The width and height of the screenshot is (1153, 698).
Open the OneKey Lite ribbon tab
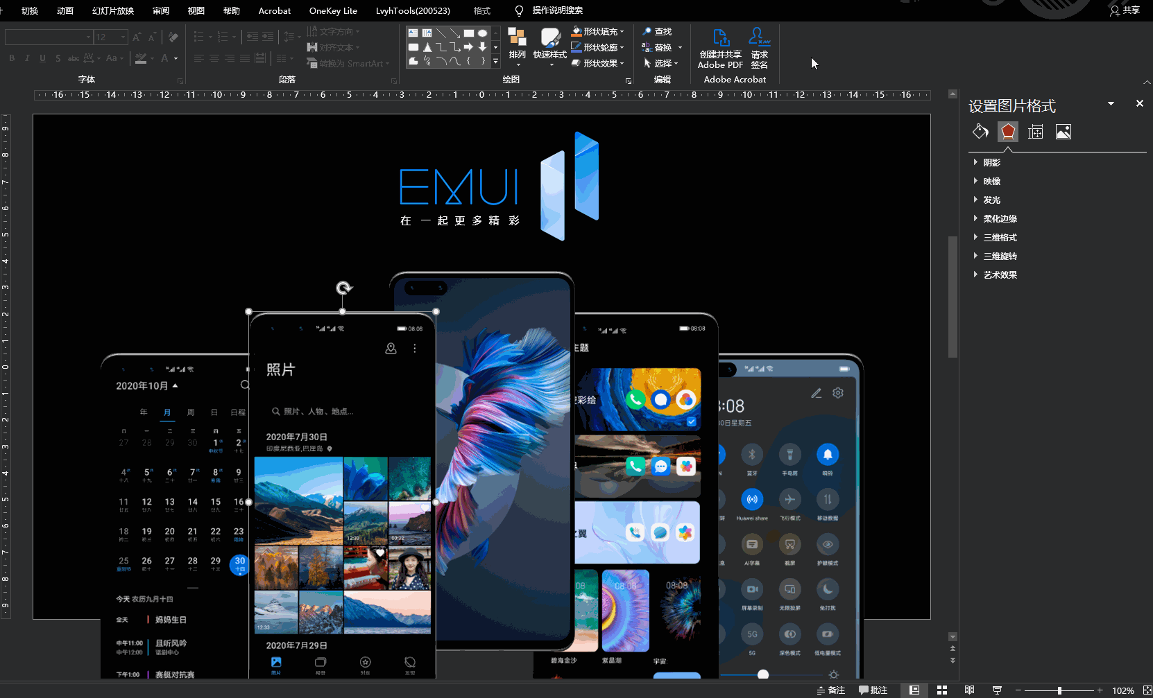(333, 10)
